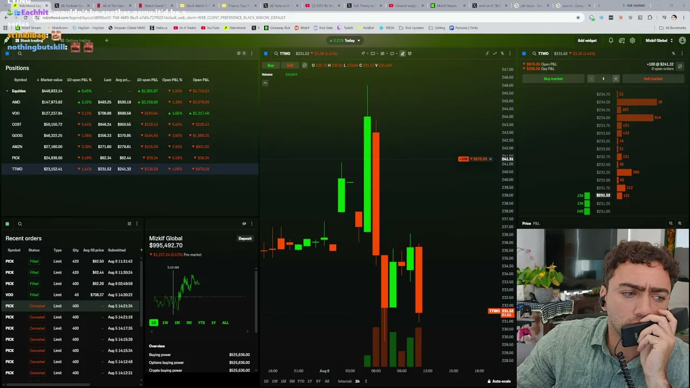
Task: Click the blue link-color square in chart widget
Action: pos(265,53)
